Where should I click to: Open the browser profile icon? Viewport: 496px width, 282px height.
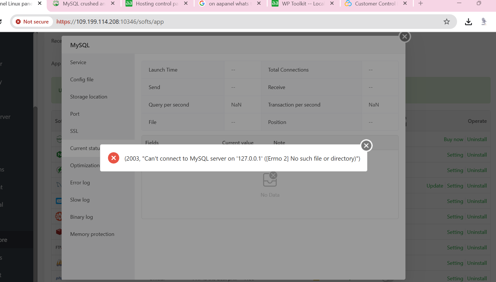tap(484, 22)
